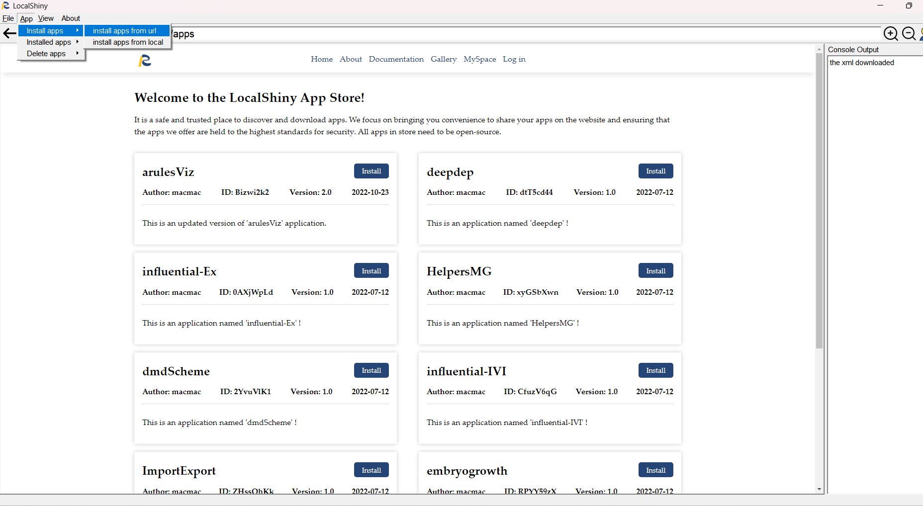Install the arulesViz app

(371, 171)
